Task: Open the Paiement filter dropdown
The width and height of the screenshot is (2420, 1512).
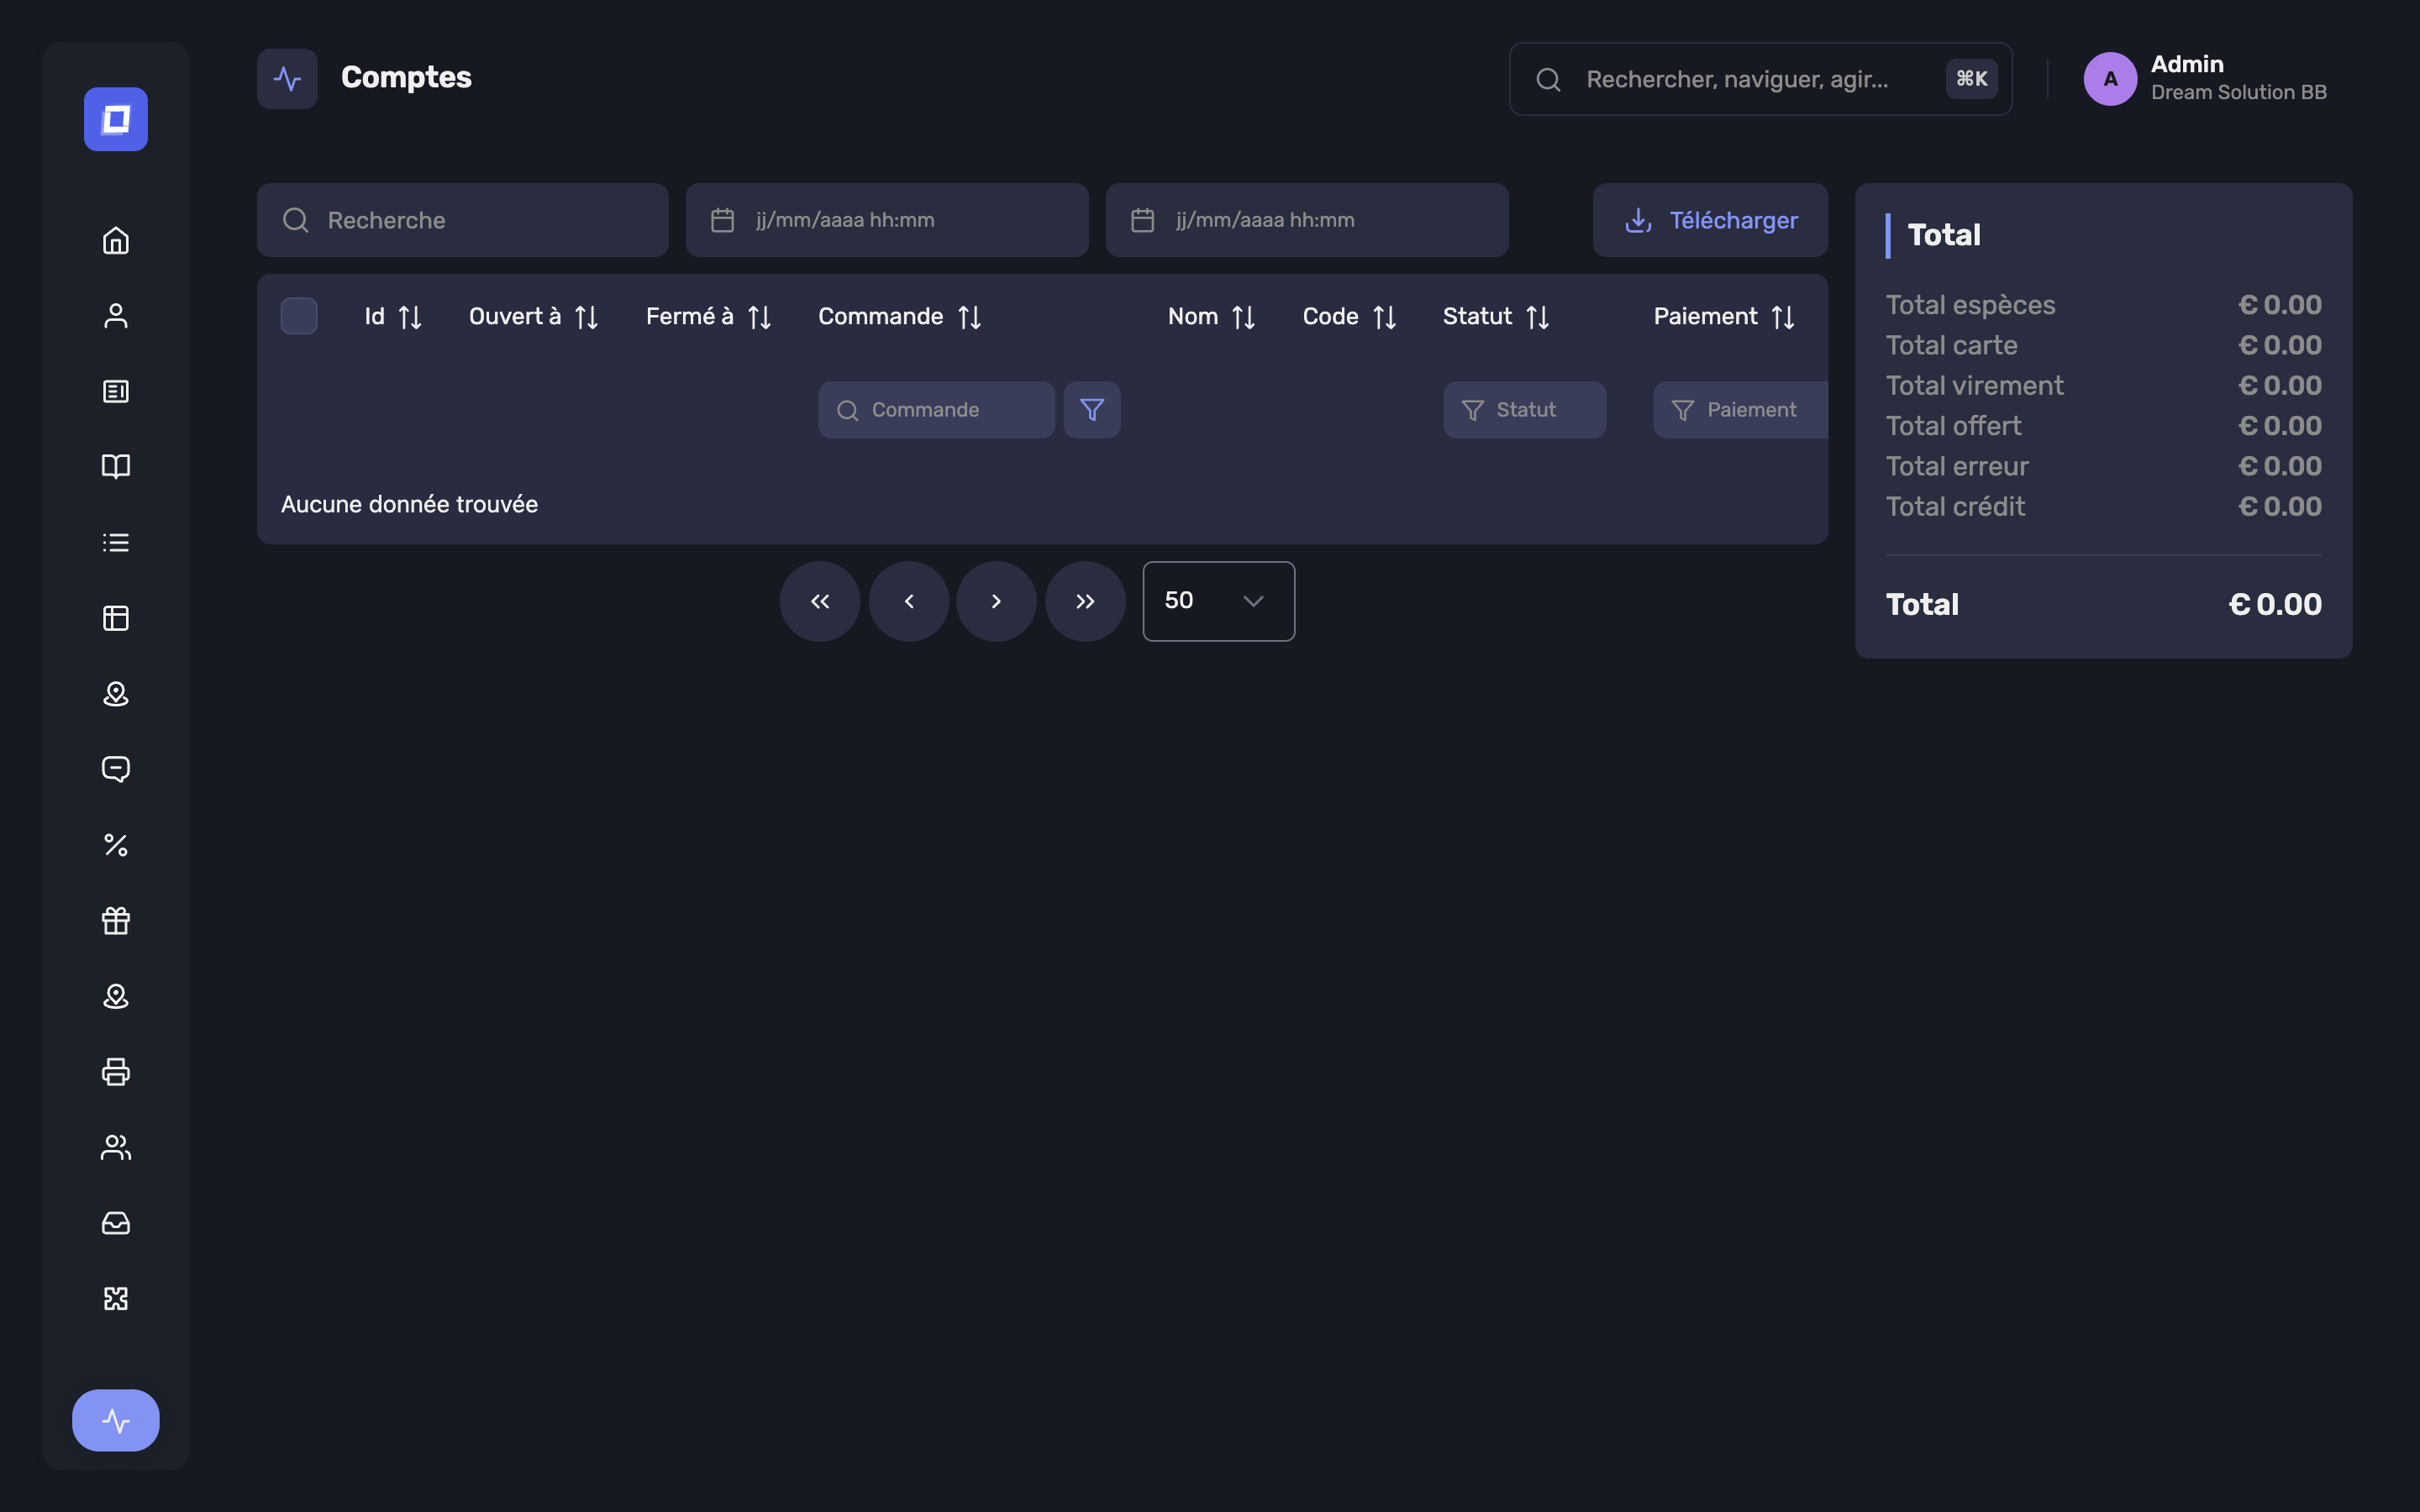Action: (x=1740, y=410)
